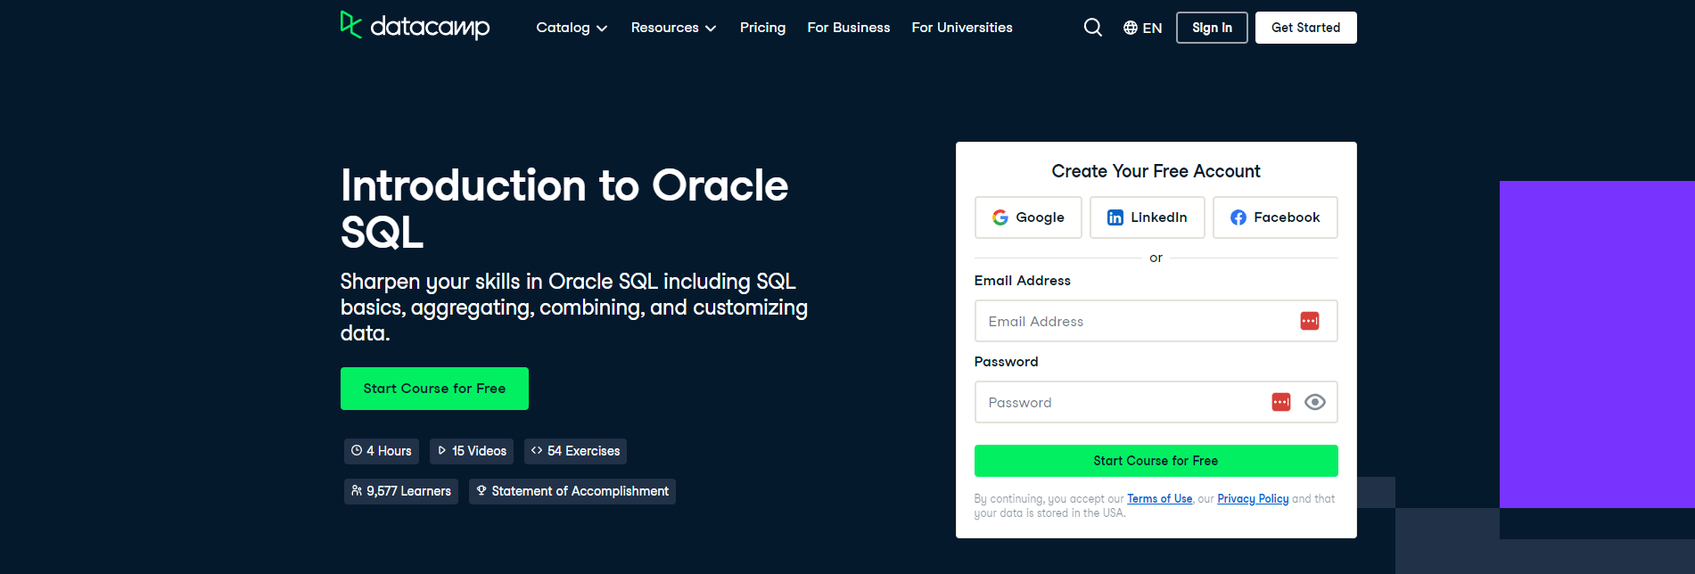Focus the Password input field
The image size is (1695, 574).
tap(1156, 402)
